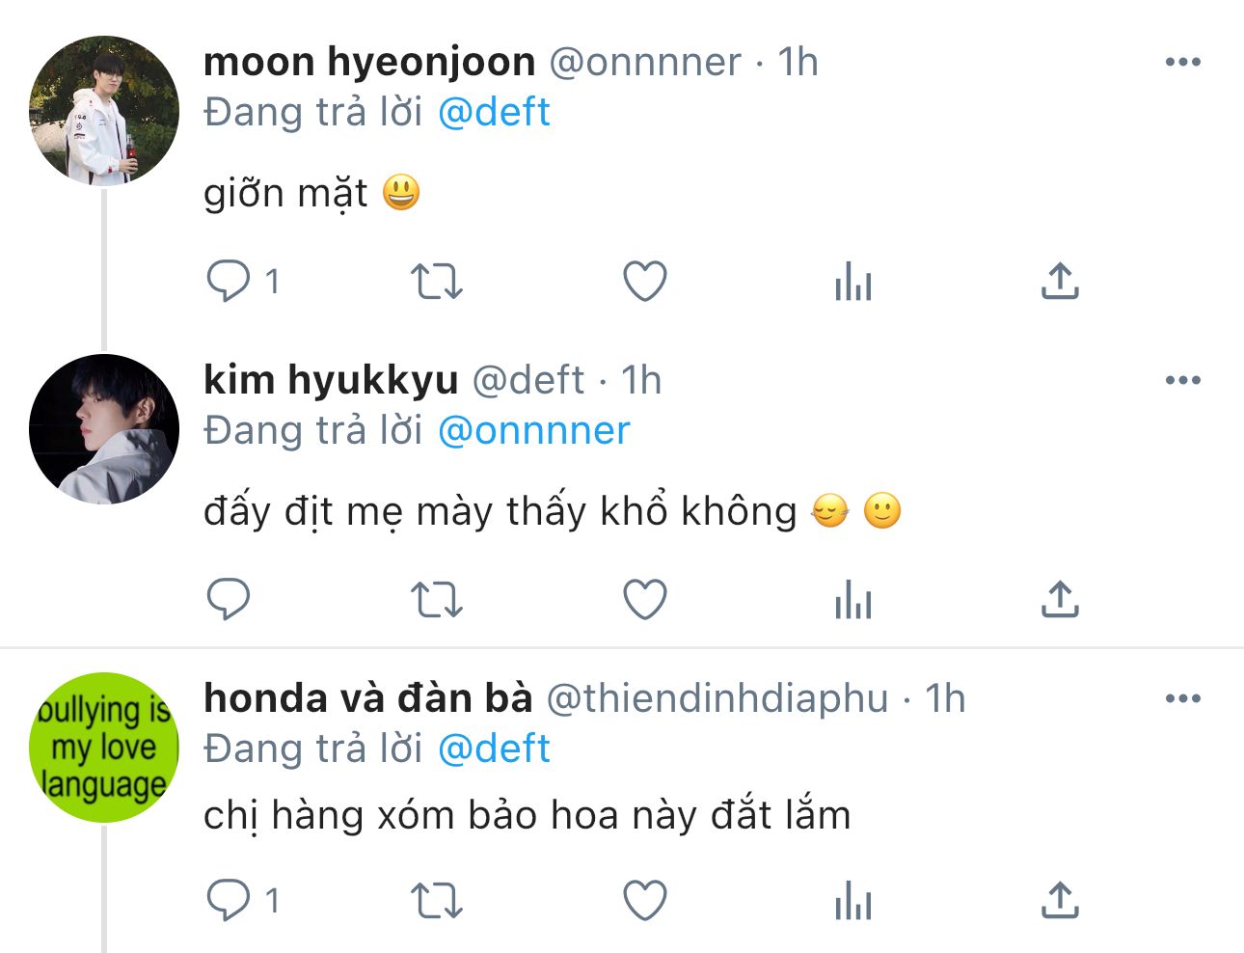Like honda và đàn bà's tweet
This screenshot has width=1244, height=953.
(645, 901)
